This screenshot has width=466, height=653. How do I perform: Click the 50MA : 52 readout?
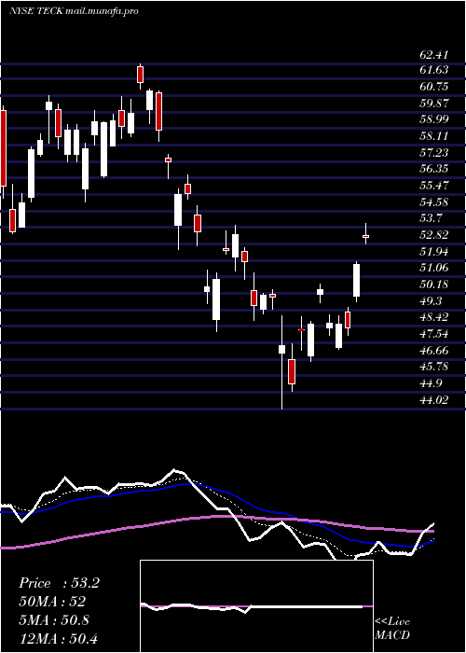pyautogui.click(x=52, y=602)
